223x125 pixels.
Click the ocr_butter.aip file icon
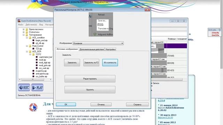coord(33,76)
